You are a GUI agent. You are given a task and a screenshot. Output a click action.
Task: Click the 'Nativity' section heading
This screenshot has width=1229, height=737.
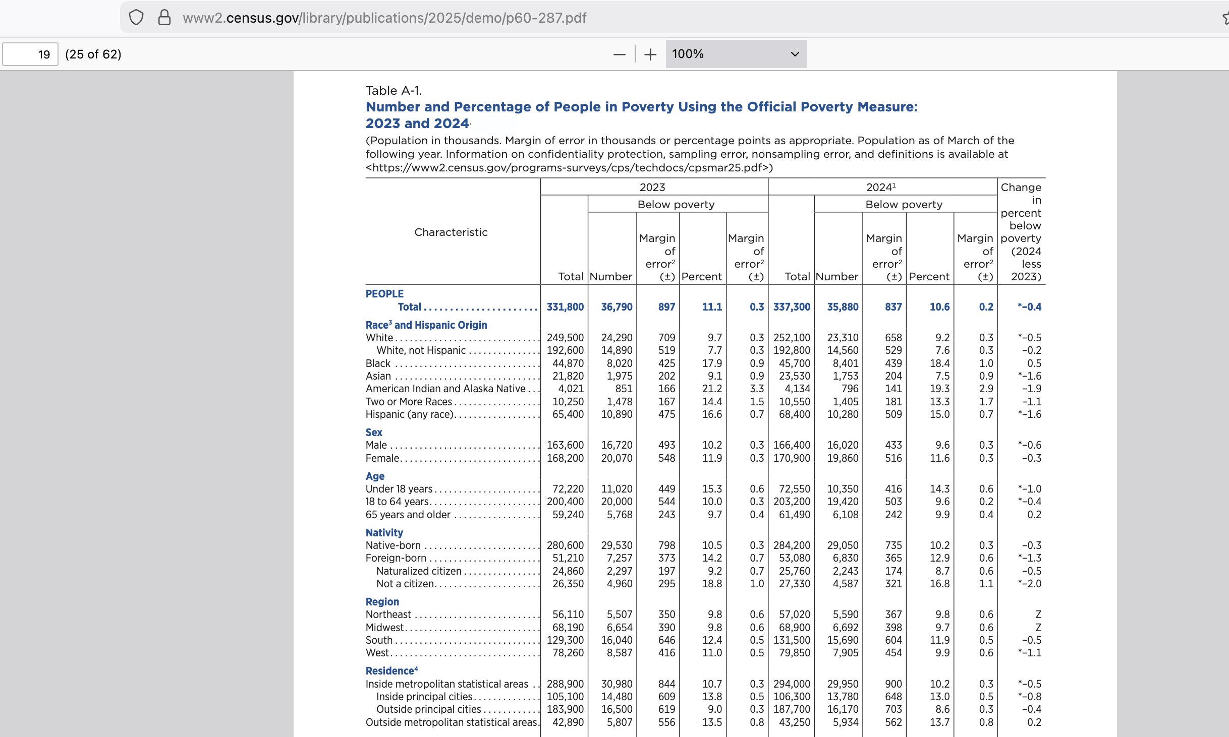(x=384, y=533)
